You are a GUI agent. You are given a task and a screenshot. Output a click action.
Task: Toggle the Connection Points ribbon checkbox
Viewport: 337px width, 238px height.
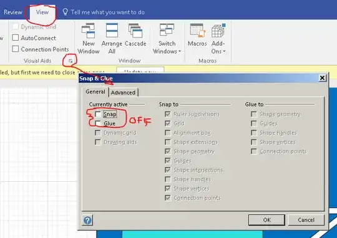pyautogui.click(x=16, y=49)
